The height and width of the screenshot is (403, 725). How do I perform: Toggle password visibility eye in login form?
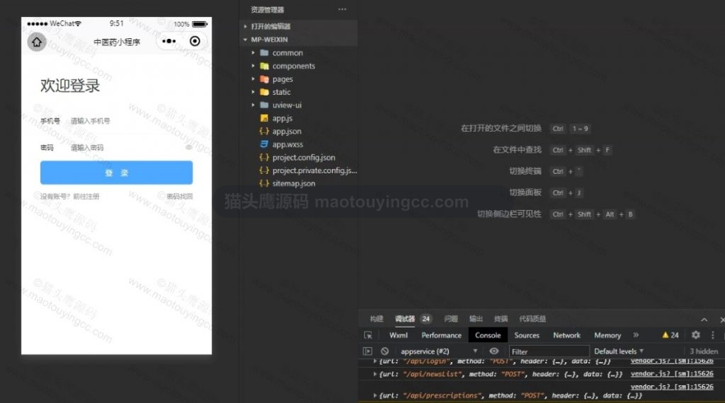click(188, 147)
